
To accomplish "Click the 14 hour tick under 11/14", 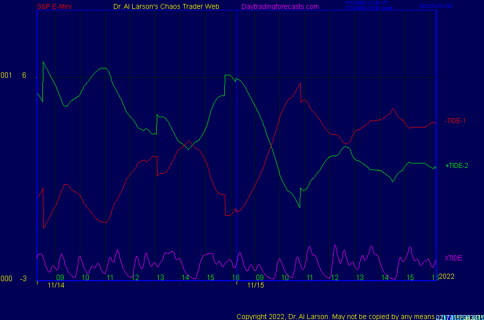I will pyautogui.click(x=185, y=278).
